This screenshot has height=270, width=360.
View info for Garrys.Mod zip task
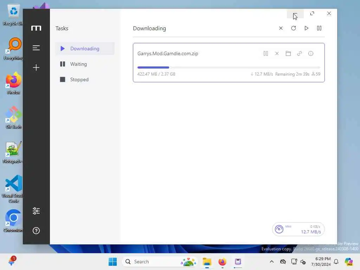click(311, 53)
